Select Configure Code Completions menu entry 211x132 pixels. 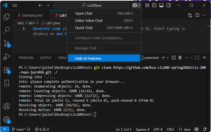pyautogui.click(x=104, y=38)
